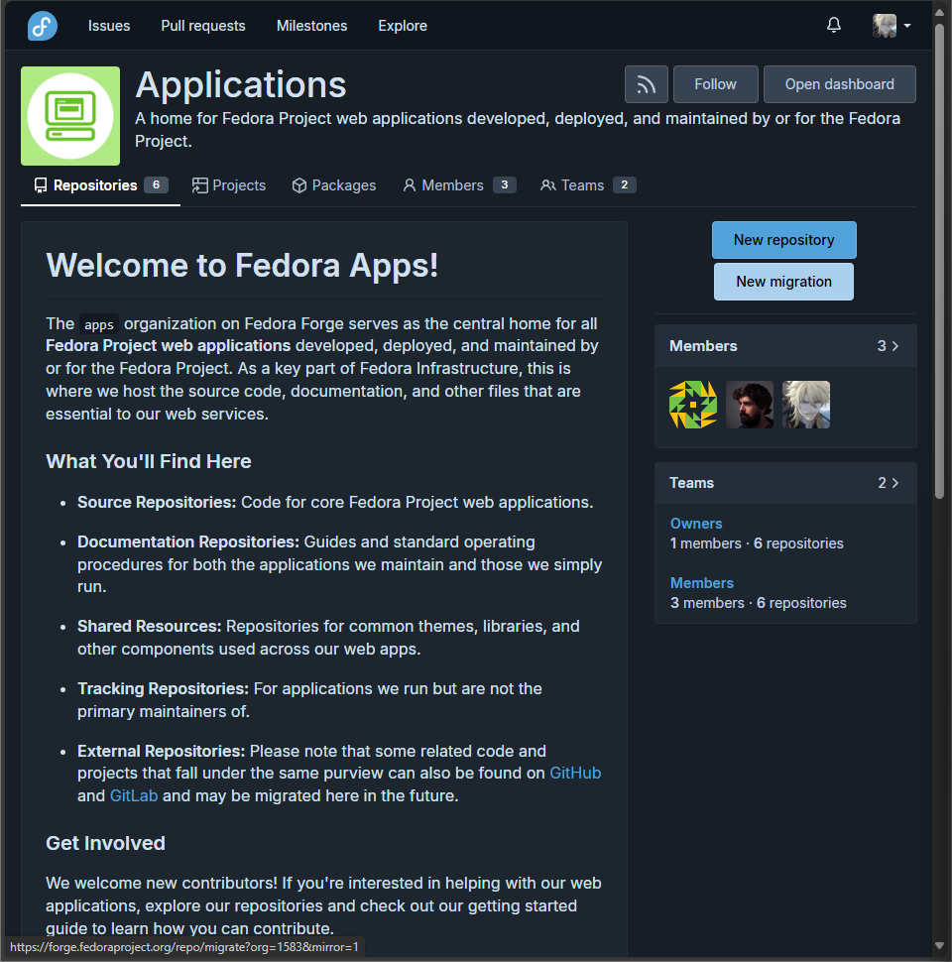Create a New repository

[783, 240]
